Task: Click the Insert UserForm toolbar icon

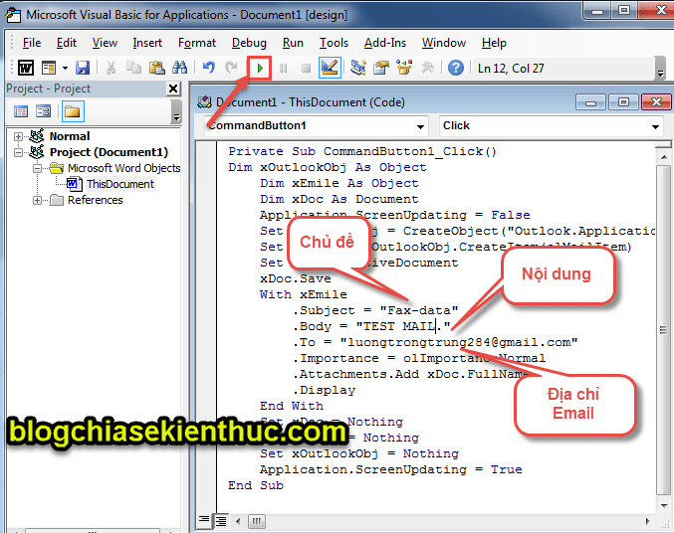Action: point(49,68)
